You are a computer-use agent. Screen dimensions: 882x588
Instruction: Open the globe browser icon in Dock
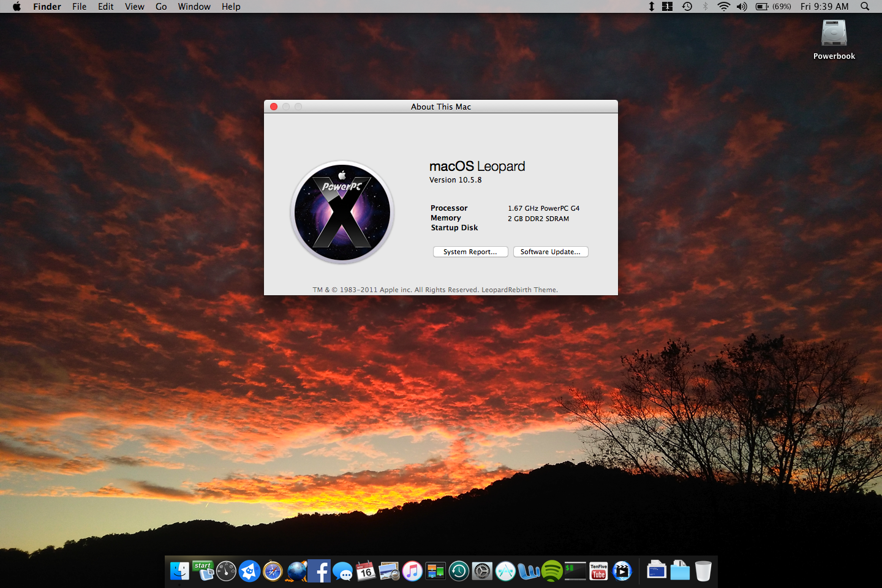coord(296,571)
